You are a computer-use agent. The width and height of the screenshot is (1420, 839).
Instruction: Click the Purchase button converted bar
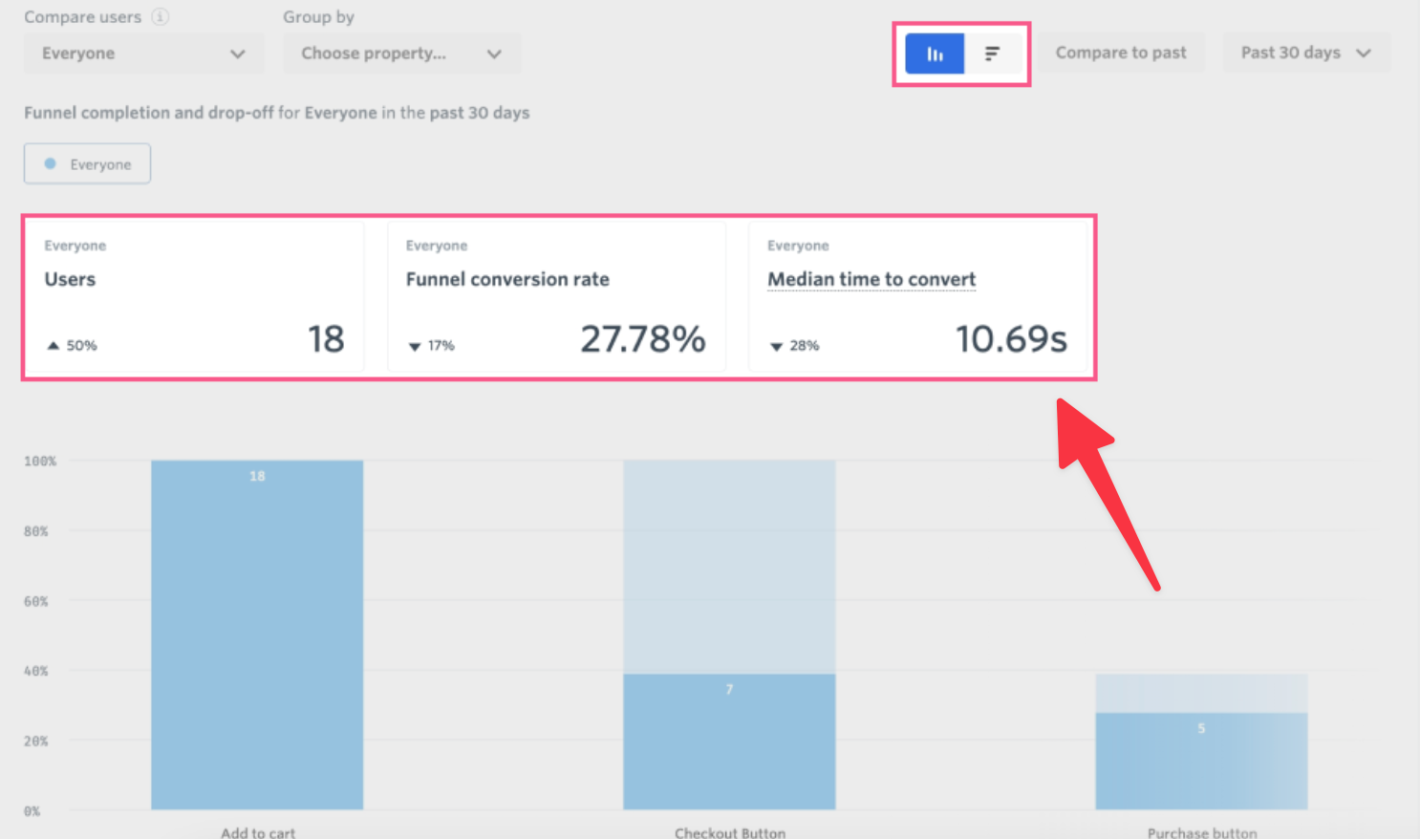1201,762
